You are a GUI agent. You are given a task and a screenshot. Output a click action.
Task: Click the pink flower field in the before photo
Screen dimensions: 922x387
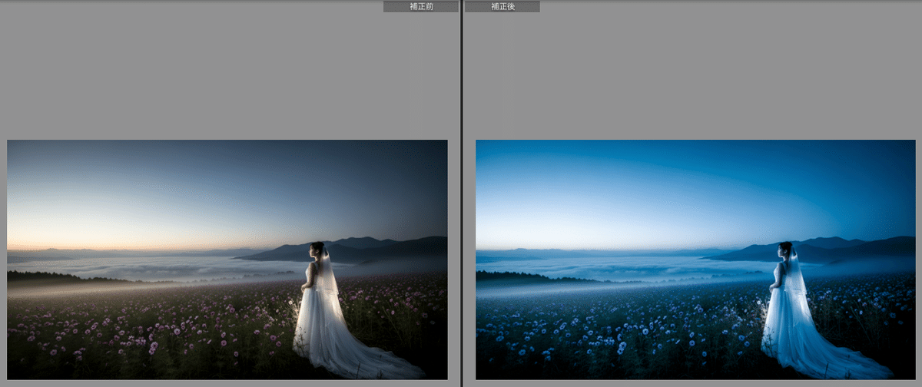coord(154,330)
